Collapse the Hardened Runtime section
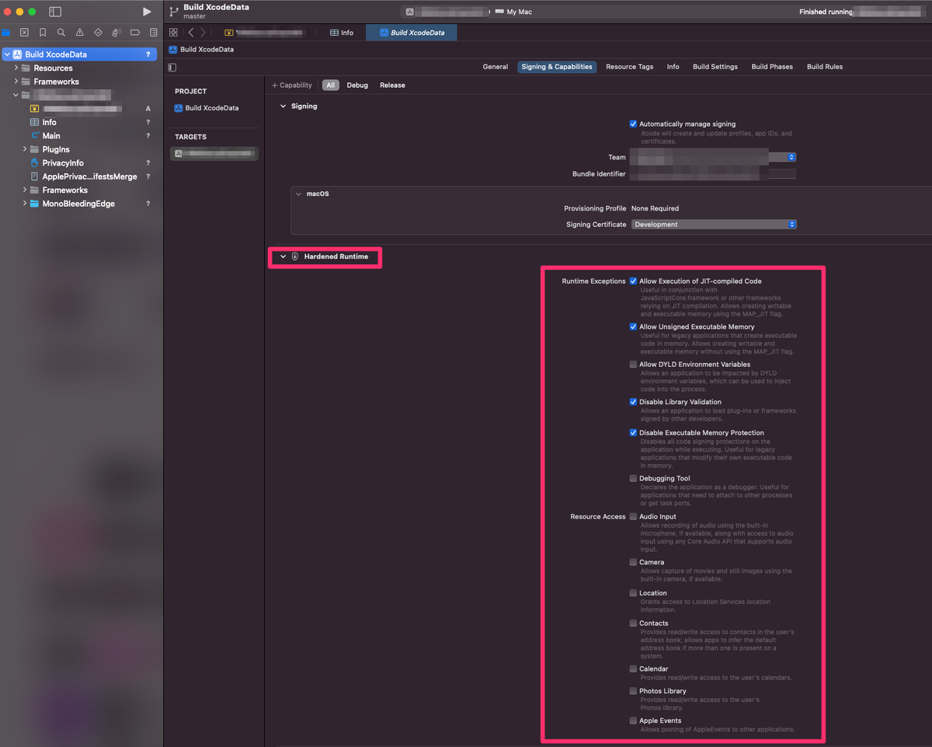Screen dimensions: 932x747 coord(283,257)
